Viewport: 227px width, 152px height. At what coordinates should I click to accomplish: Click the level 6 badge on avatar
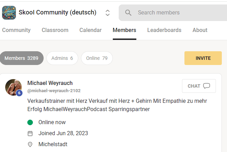(x=19, y=93)
